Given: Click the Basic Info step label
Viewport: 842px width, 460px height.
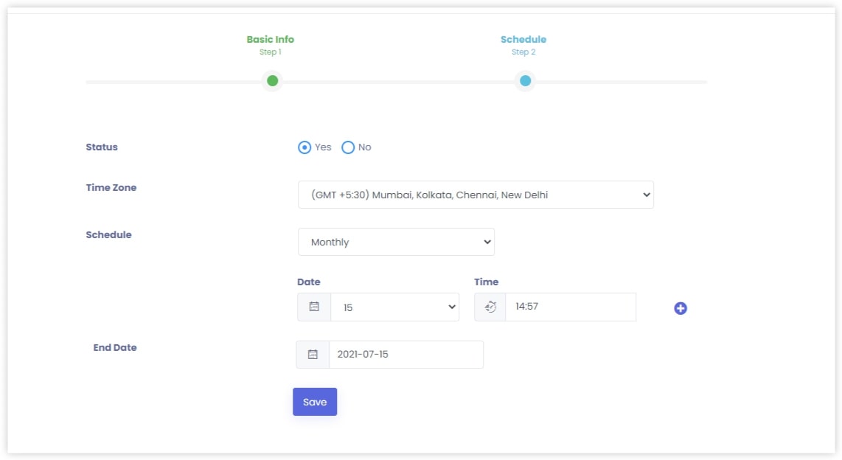Looking at the screenshot, I should (271, 39).
